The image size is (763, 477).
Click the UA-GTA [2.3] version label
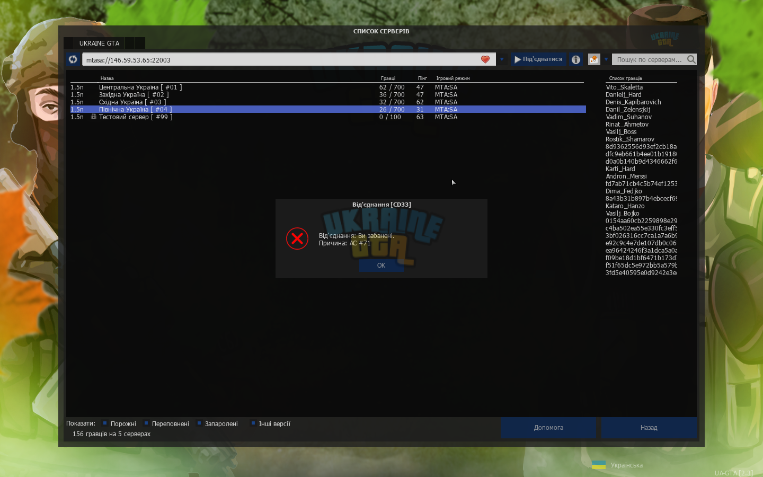click(x=734, y=473)
